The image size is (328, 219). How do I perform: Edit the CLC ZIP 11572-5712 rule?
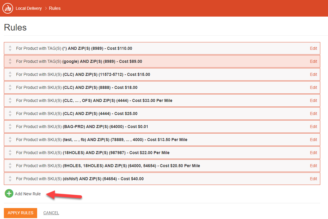click(x=313, y=74)
